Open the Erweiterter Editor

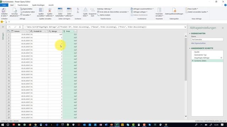28,12
